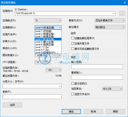
Task: Select Level 1 (仅存储) from list
Action: (48, 31)
